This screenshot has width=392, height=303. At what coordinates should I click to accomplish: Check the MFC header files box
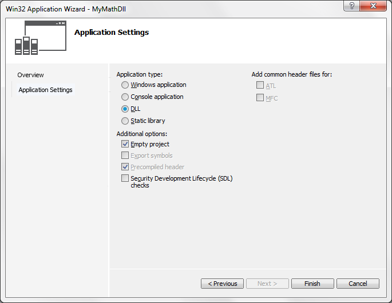[x=260, y=97]
